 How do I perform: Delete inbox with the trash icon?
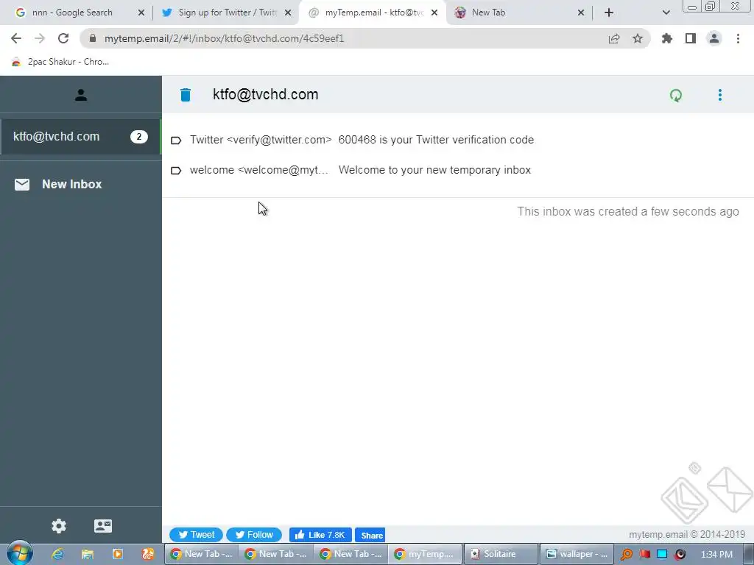(x=185, y=95)
